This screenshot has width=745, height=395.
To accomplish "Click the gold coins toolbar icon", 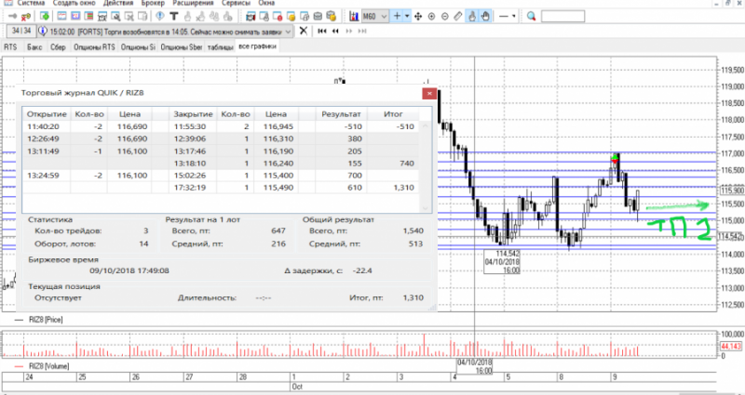I will (x=332, y=17).
